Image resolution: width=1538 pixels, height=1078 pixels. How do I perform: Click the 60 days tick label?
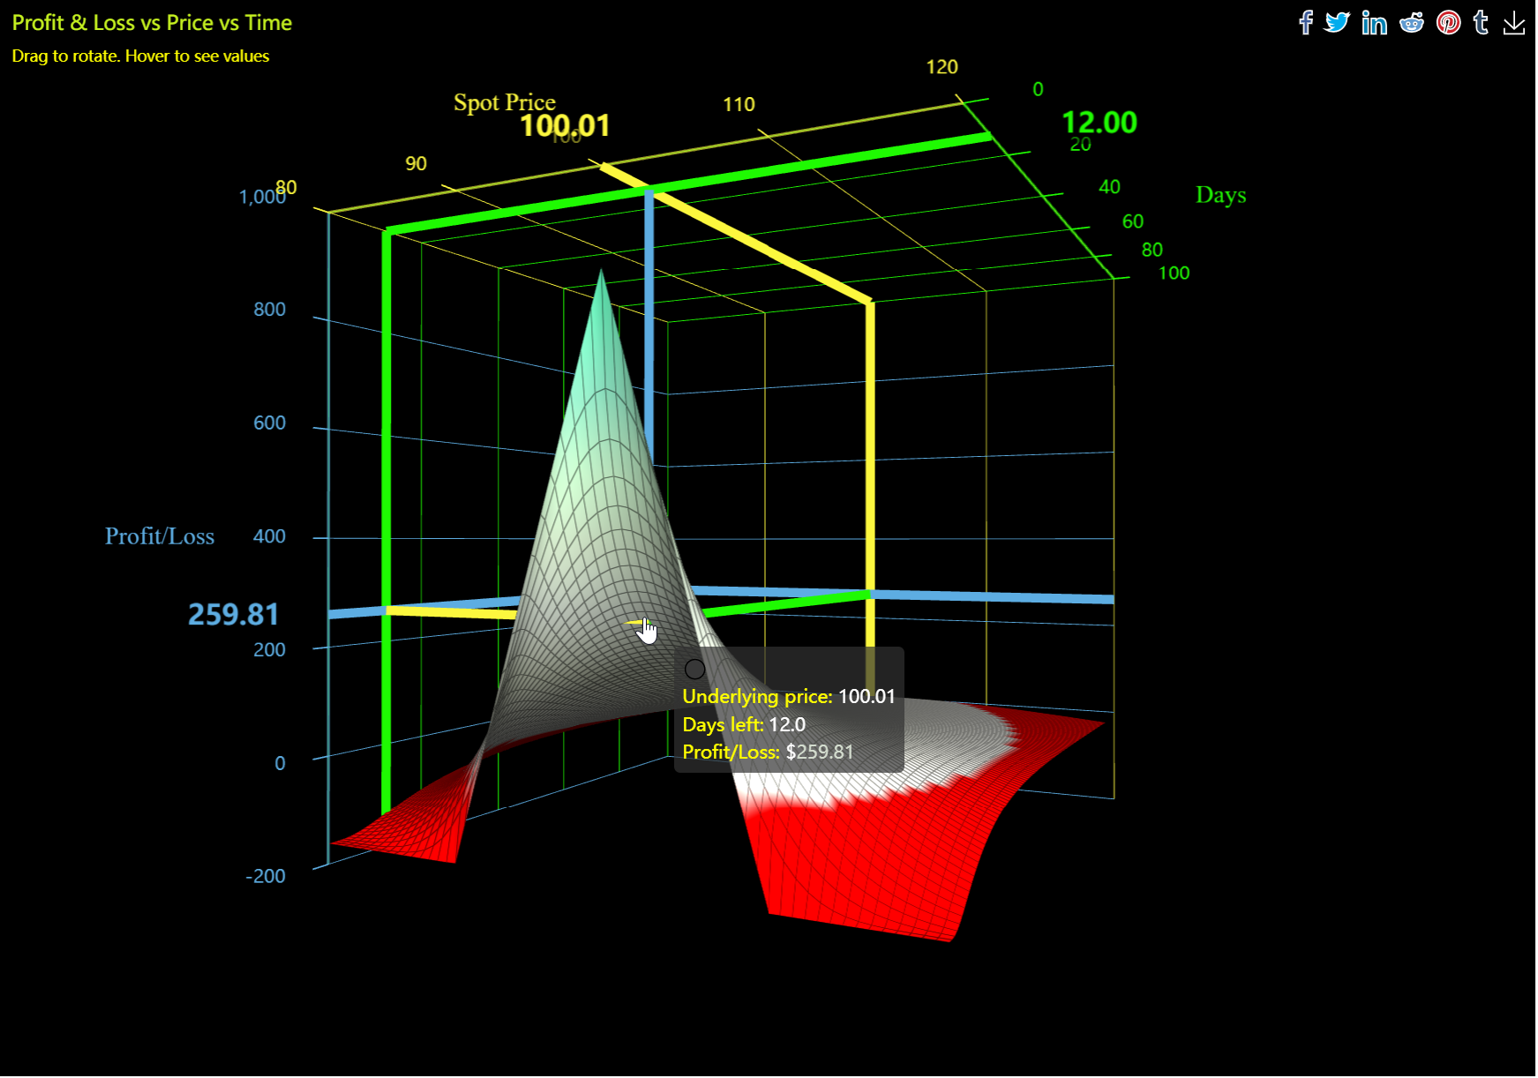[x=1132, y=221]
